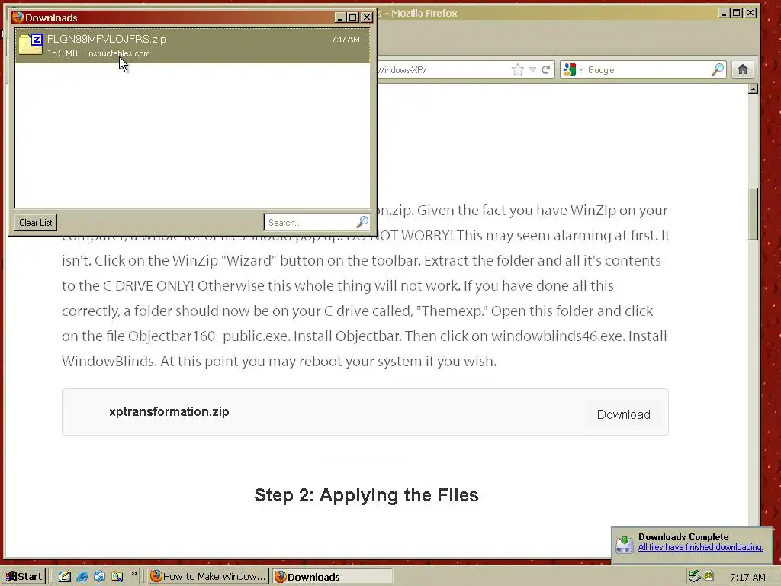The width and height of the screenshot is (781, 586).
Task: Open the Windows Start menu
Action: click(x=24, y=577)
